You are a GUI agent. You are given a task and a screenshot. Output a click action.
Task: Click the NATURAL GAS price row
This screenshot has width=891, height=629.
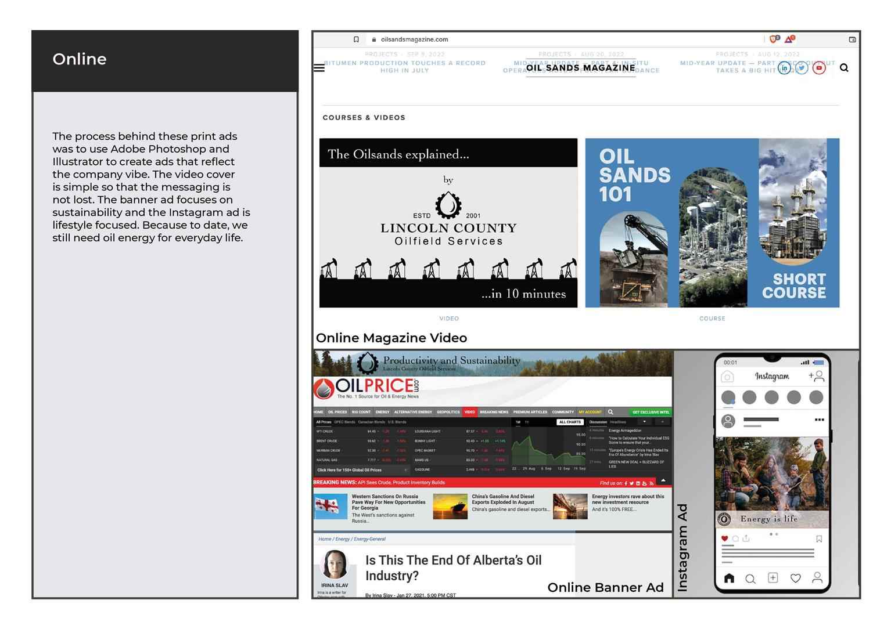[x=361, y=460]
